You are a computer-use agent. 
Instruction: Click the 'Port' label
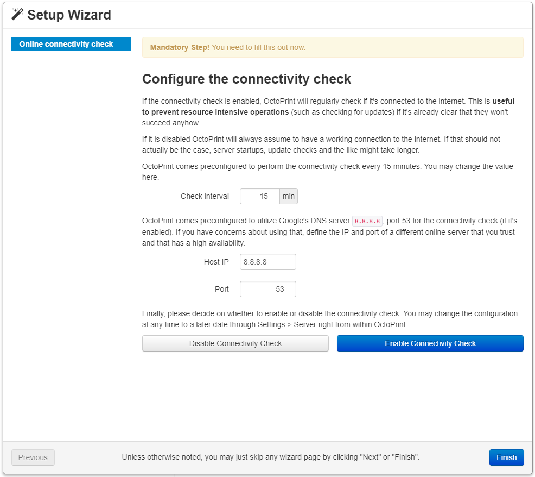[222, 289]
